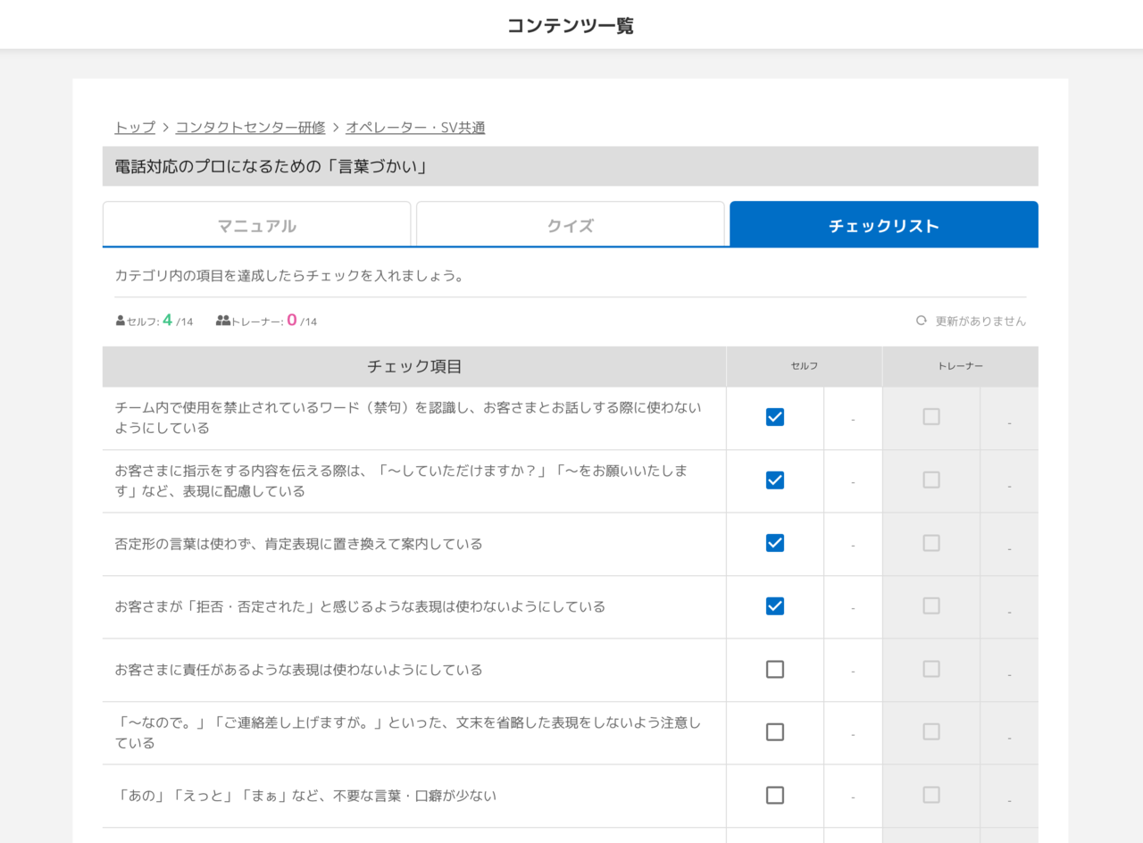This screenshot has width=1143, height=843.
Task: Click the トレーナー checkbox on the bottom row
Action: coord(930,795)
